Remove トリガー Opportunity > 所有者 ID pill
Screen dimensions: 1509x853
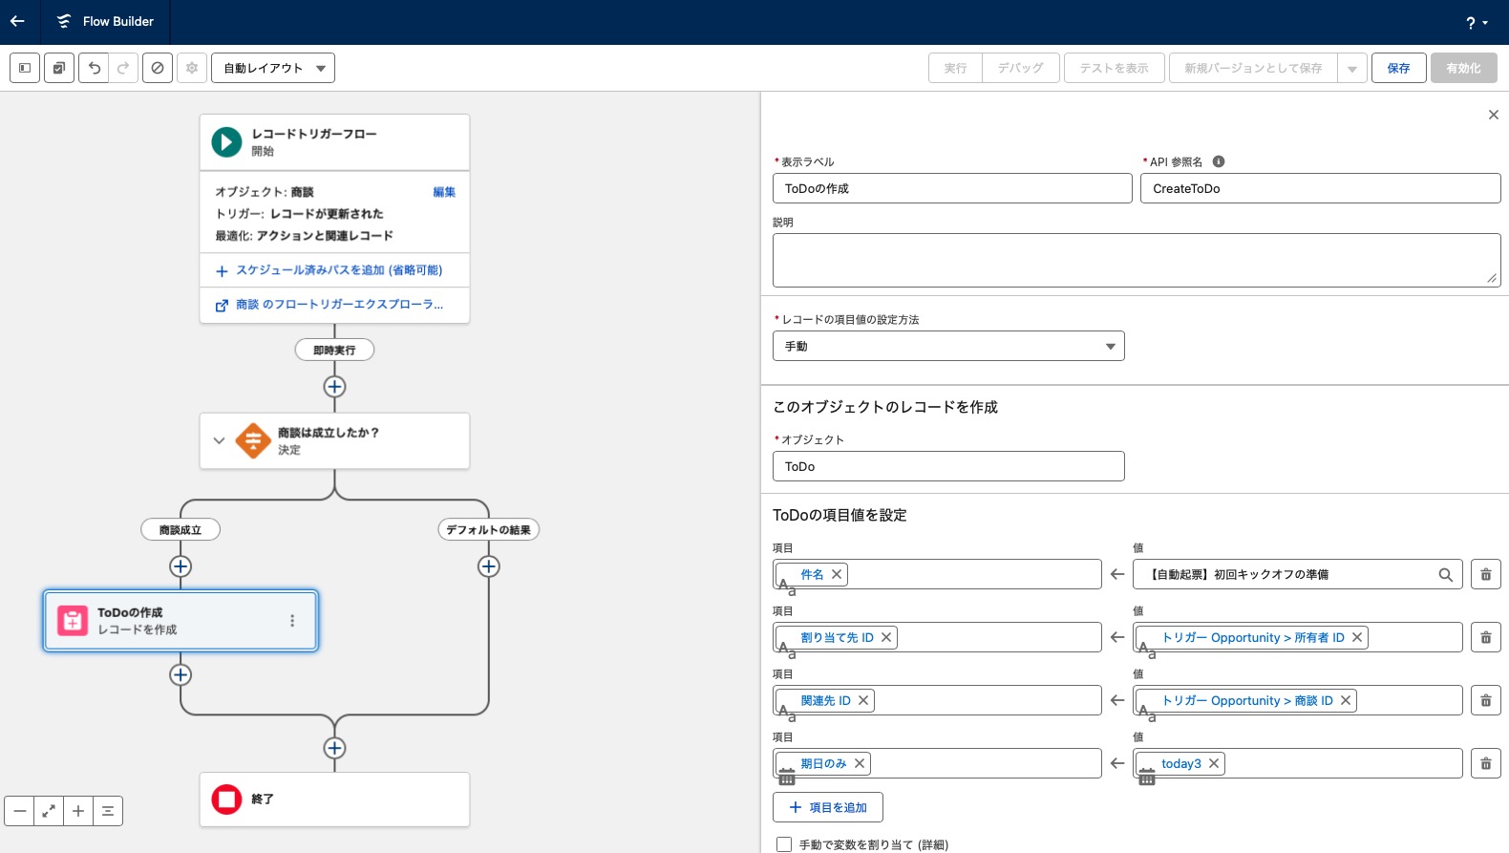coord(1357,637)
